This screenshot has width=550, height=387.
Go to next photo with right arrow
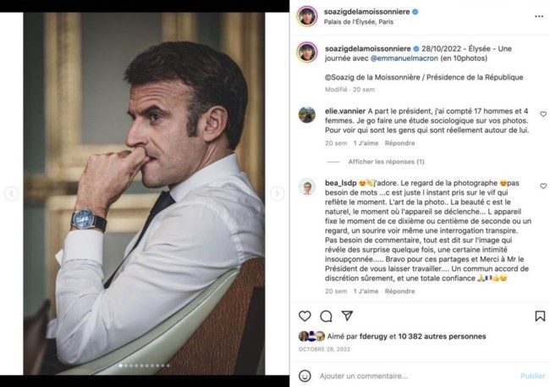pyautogui.click(x=277, y=194)
